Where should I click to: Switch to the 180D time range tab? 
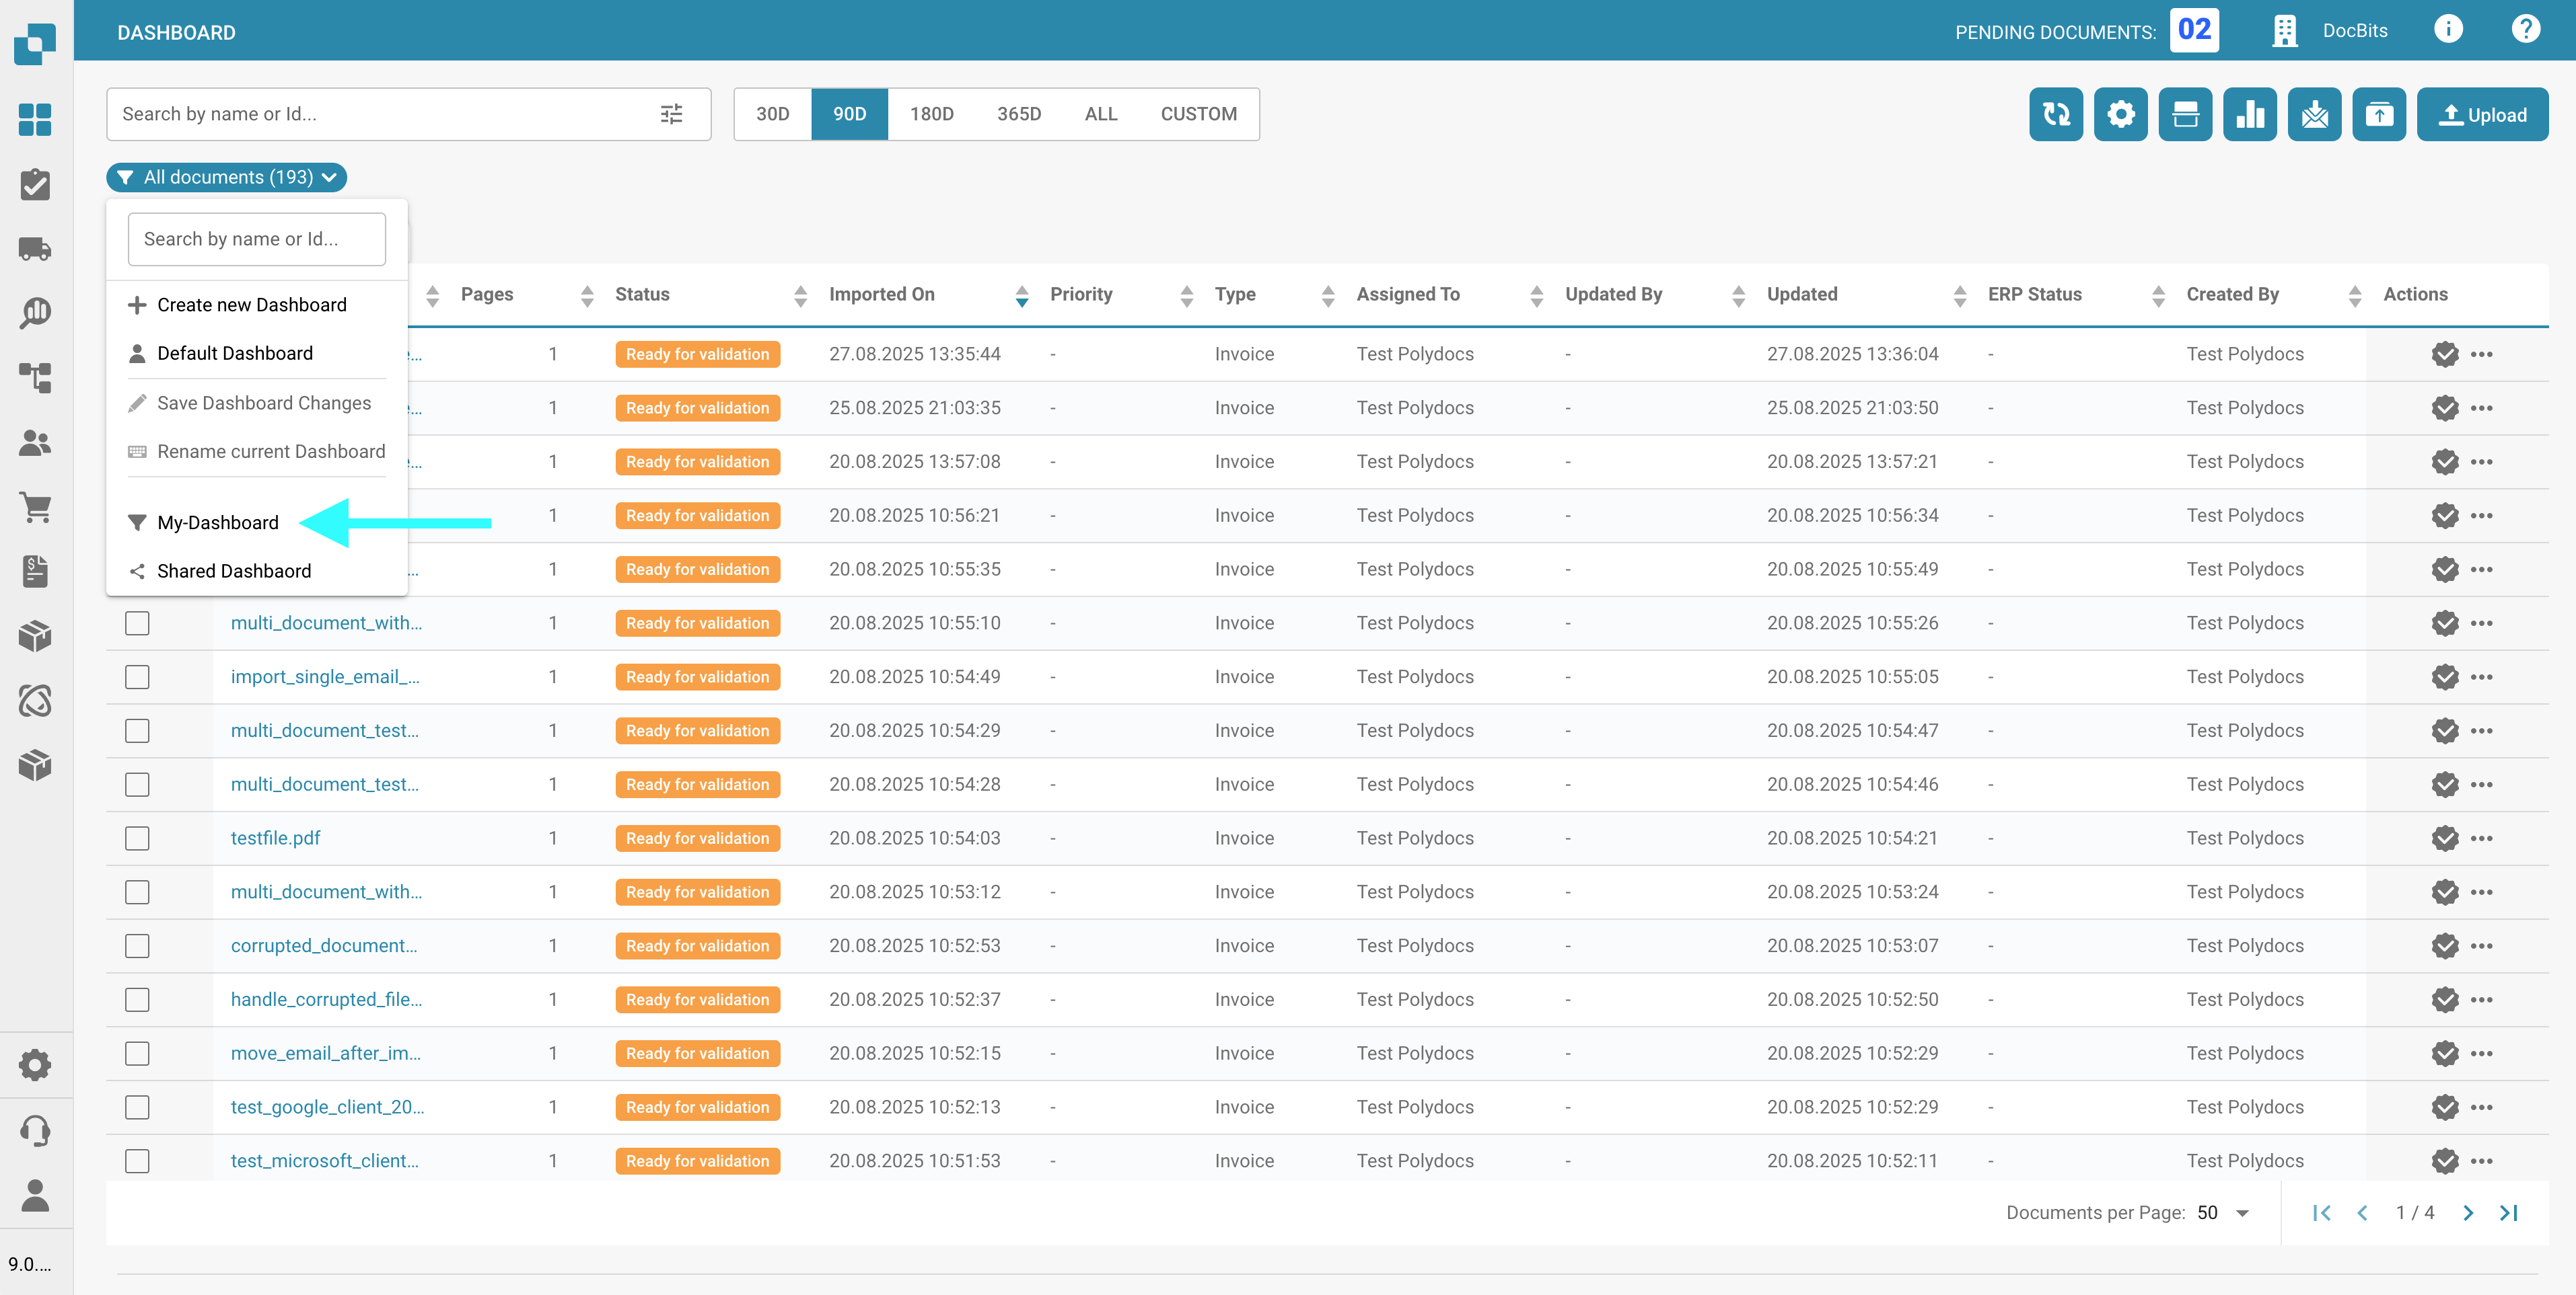click(930, 114)
